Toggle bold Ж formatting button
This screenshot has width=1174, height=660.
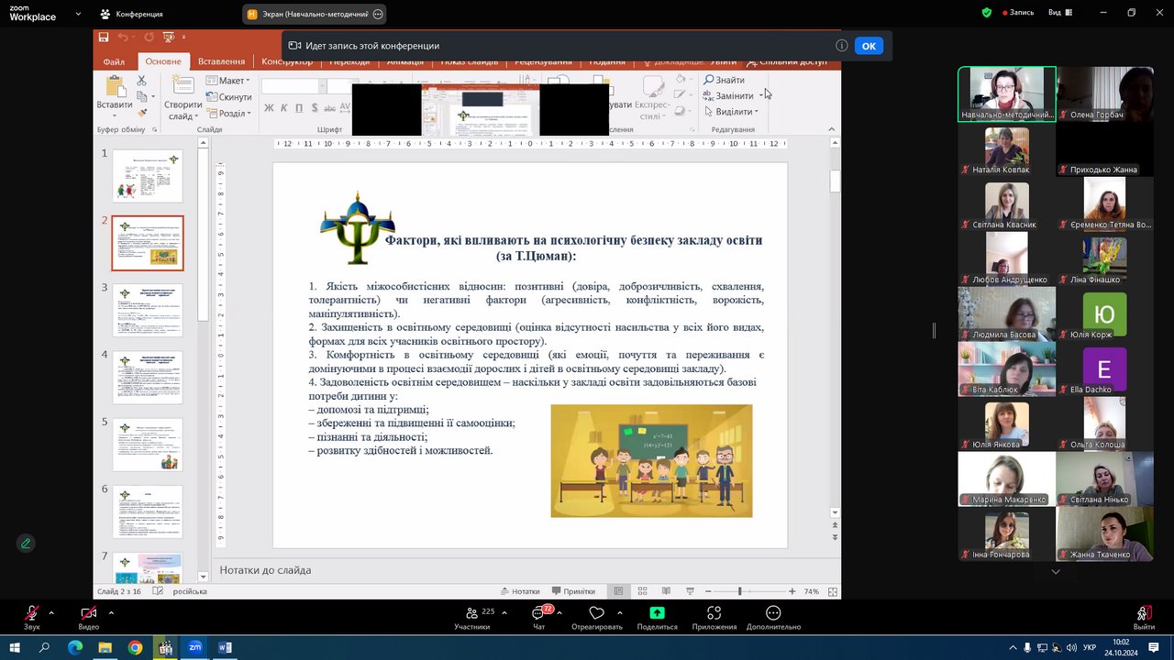point(270,108)
